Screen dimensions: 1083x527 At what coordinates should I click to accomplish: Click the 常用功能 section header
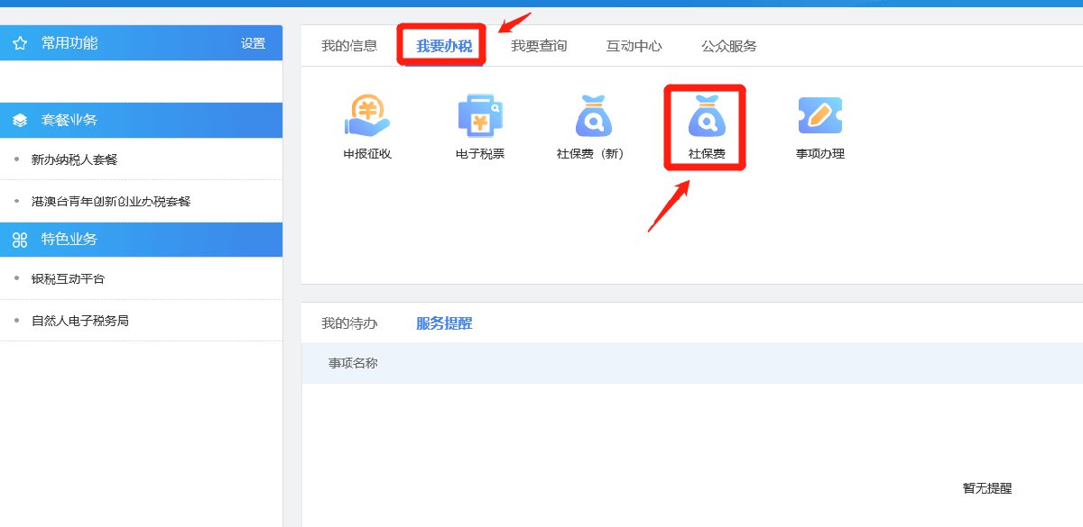[x=141, y=43]
